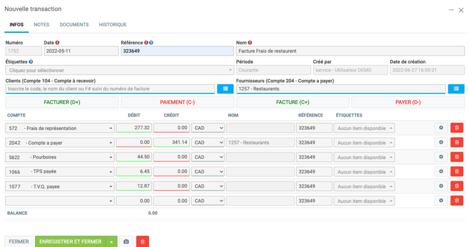This screenshot has height=247, width=469.
Task: Click the camera icon in bottom bar
Action: click(x=126, y=241)
